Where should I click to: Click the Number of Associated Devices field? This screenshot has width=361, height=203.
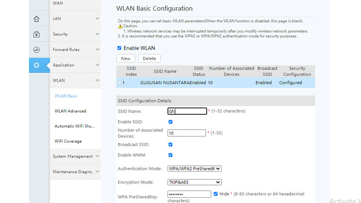(x=187, y=133)
